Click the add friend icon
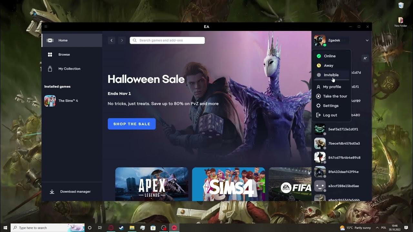The image size is (413, 232). click(x=365, y=58)
